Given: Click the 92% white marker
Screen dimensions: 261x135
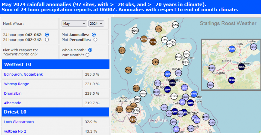Looking at the screenshot, I should click(165, 40).
